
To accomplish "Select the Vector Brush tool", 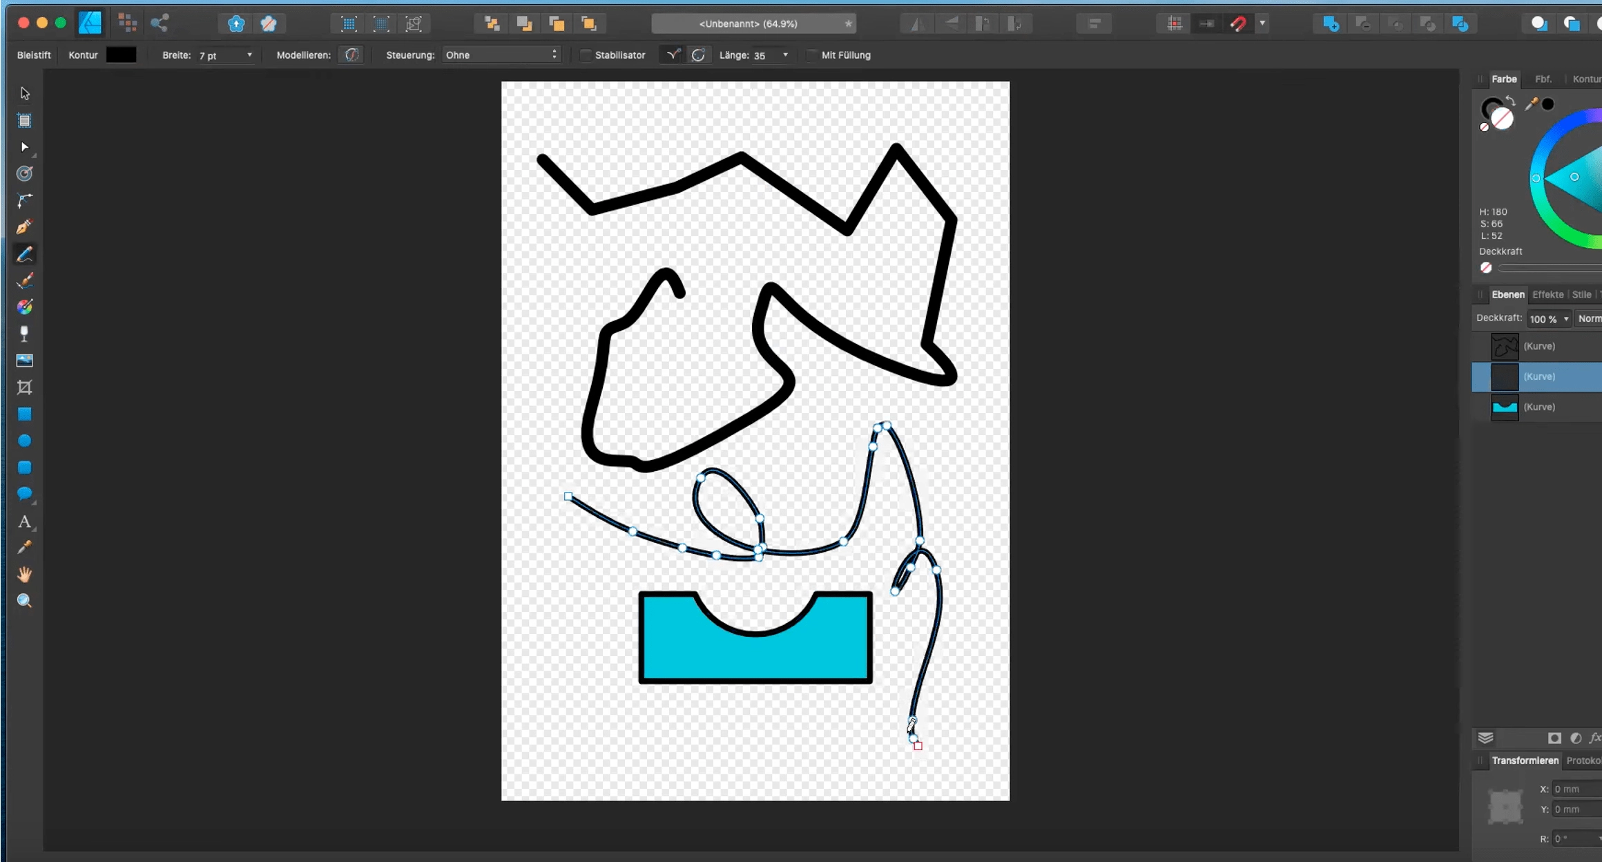I will click(25, 280).
